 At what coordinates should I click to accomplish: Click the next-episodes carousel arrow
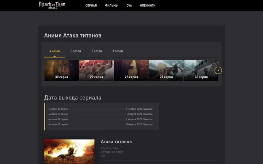(218, 70)
